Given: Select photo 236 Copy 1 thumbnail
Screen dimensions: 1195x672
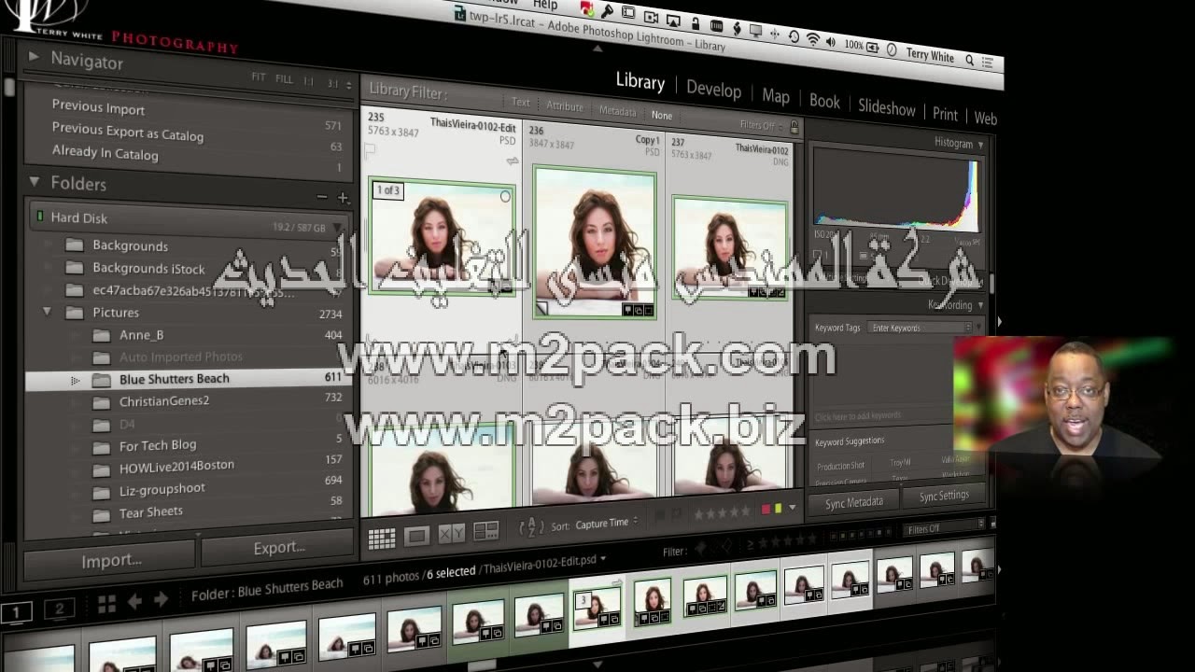Looking at the screenshot, I should 594,242.
